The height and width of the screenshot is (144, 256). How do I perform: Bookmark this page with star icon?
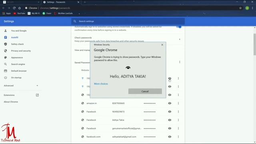tap(240, 8)
